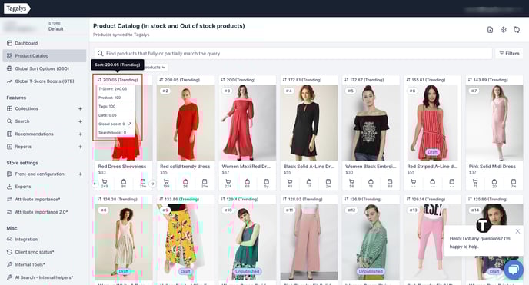Click cart icon on Red solid trendy dress

coord(166,182)
